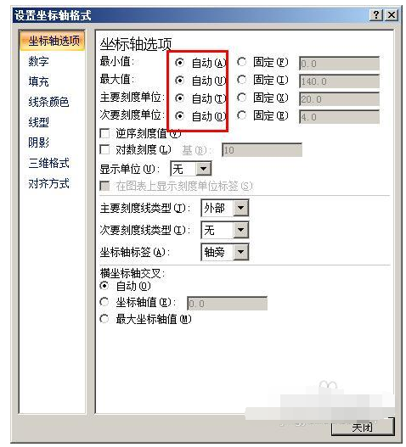Expand the 坐标轴标签 combo box
406x447 pixels.
tap(240, 252)
